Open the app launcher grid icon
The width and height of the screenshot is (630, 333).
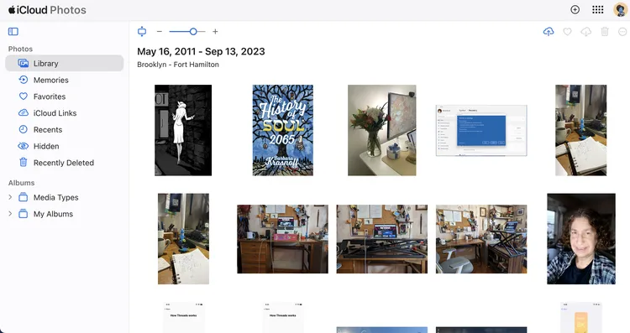[598, 9]
